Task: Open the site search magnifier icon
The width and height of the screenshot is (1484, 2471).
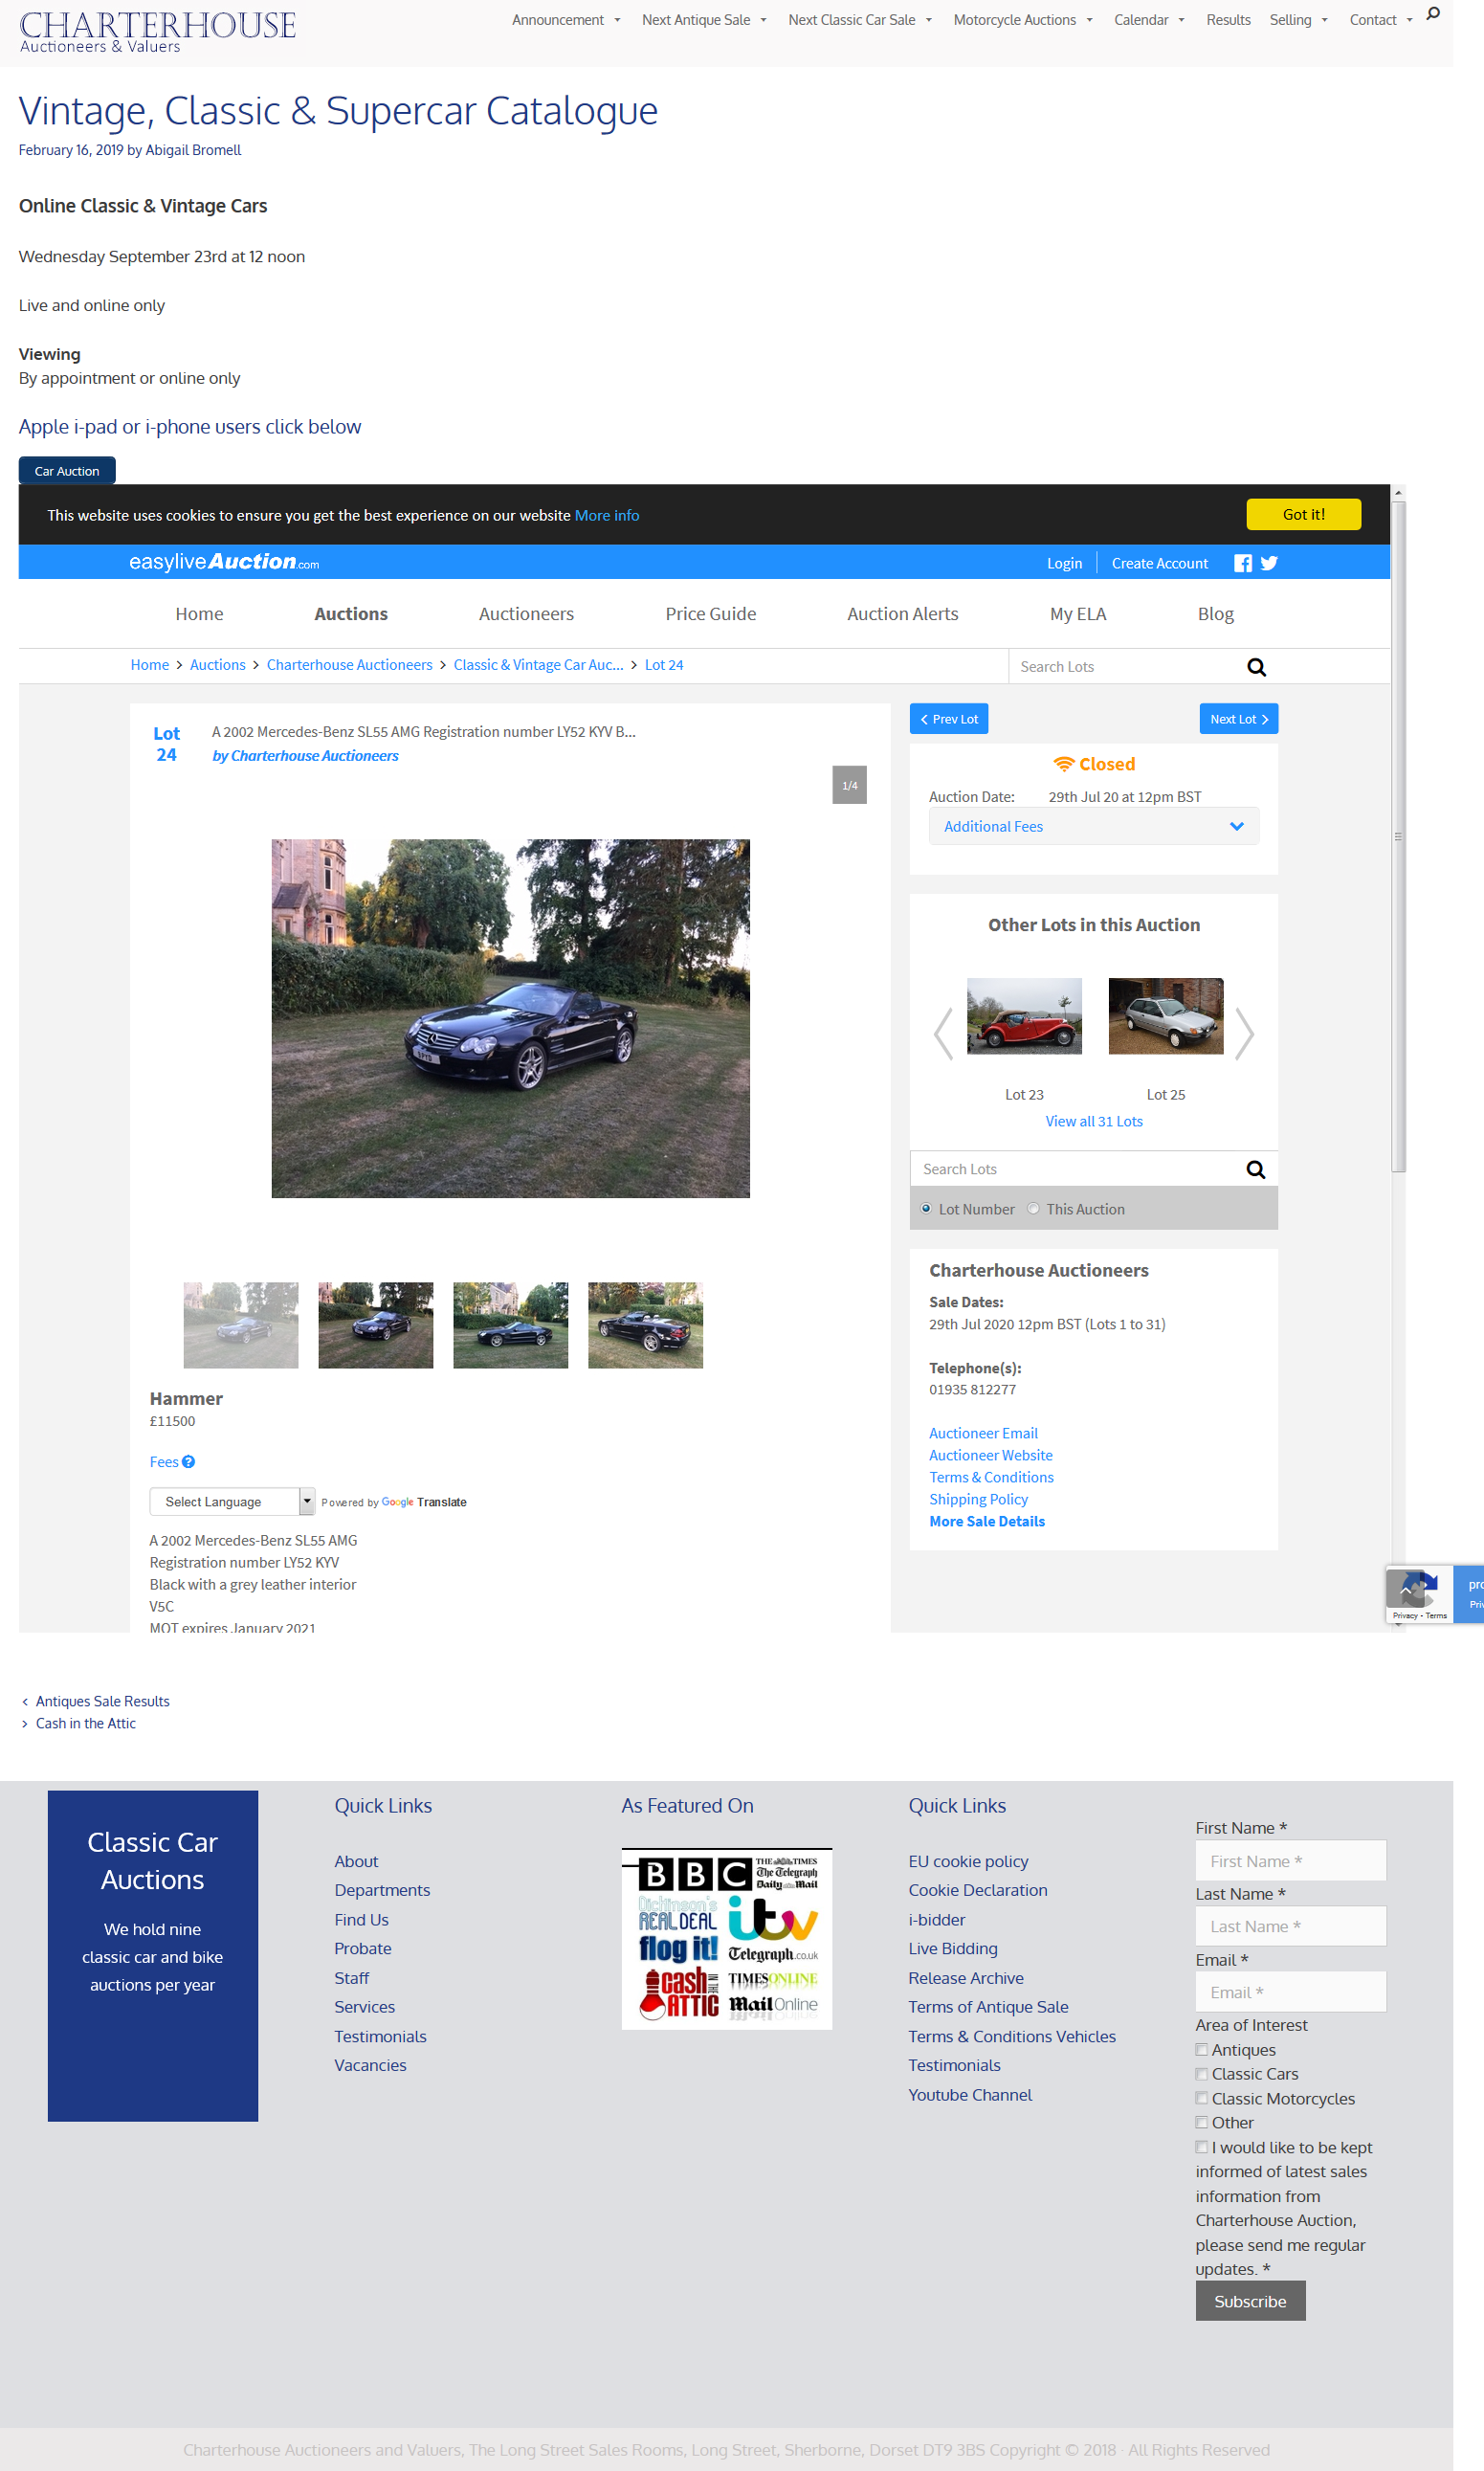Action: point(1433,14)
